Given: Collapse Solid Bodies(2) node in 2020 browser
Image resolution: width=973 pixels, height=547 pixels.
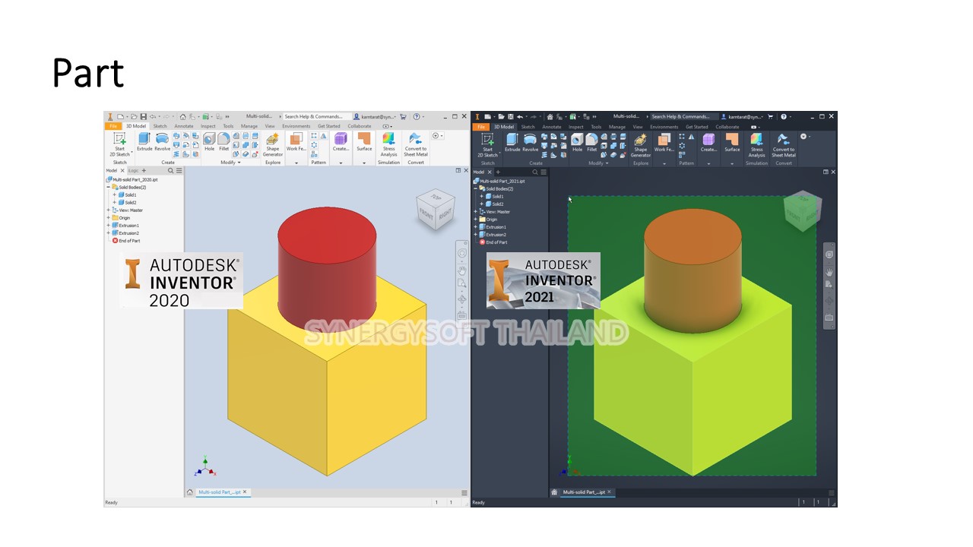Looking at the screenshot, I should 108,187.
